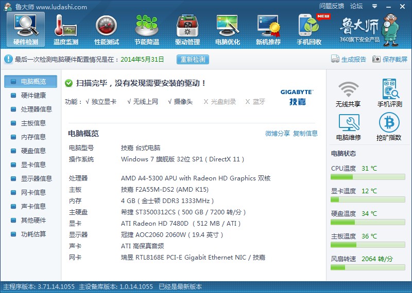Screen dimensions: 412x293
Task: Click the 挖矿指数 bitcoin mining icon
Action: (x=389, y=122)
